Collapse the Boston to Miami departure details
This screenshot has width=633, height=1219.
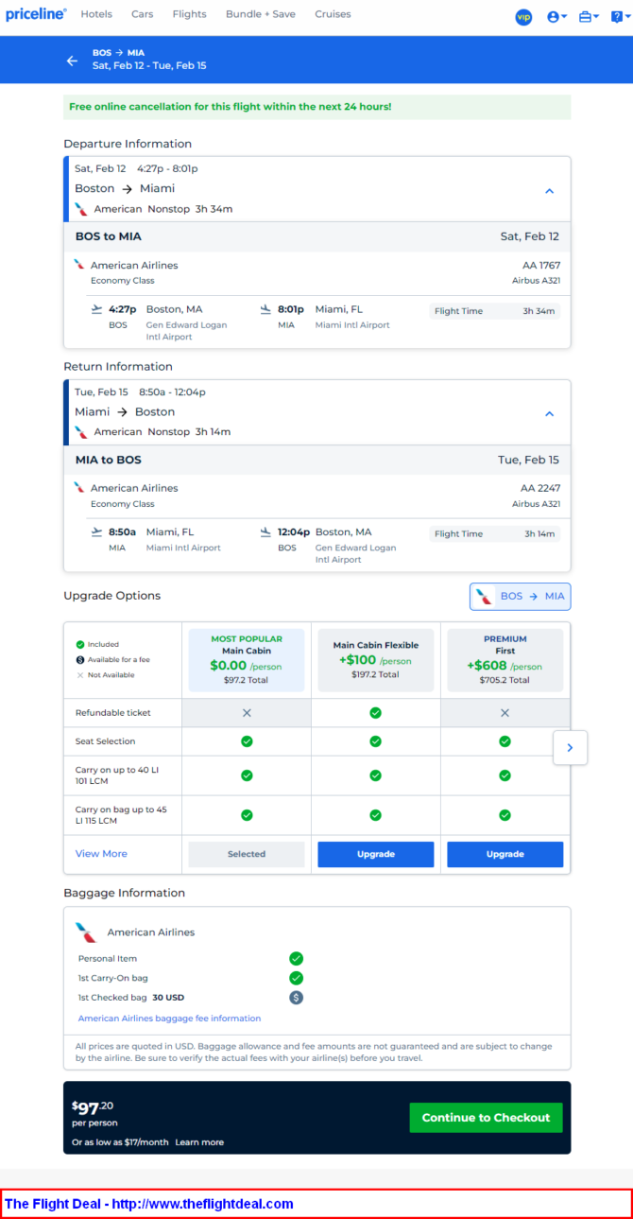549,191
